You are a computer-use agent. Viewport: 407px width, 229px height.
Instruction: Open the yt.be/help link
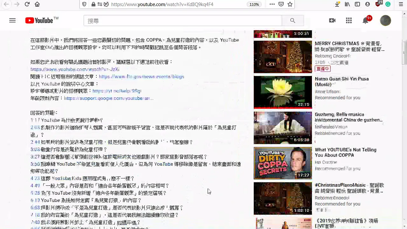click(117, 91)
